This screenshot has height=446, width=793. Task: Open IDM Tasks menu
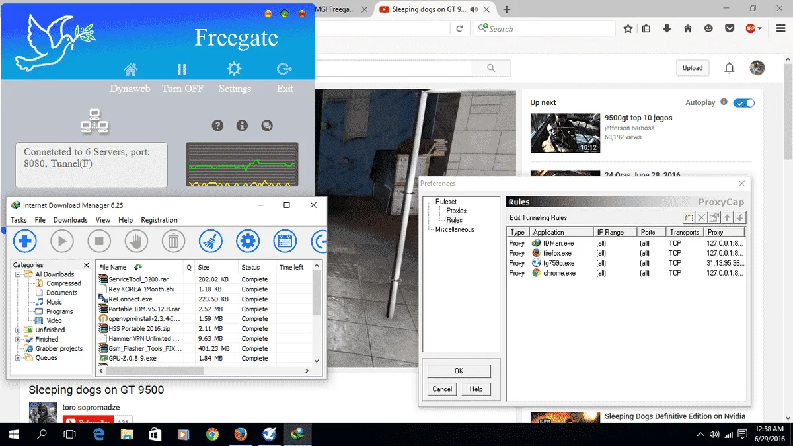click(19, 220)
